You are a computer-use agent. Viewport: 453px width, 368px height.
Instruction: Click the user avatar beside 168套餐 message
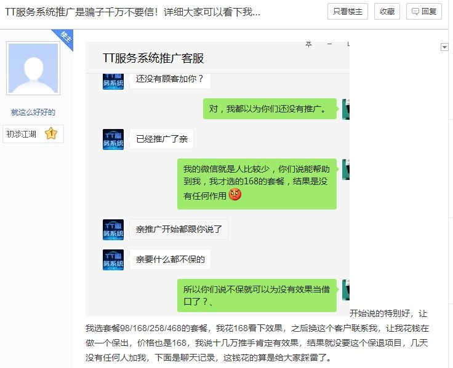[x=346, y=170]
